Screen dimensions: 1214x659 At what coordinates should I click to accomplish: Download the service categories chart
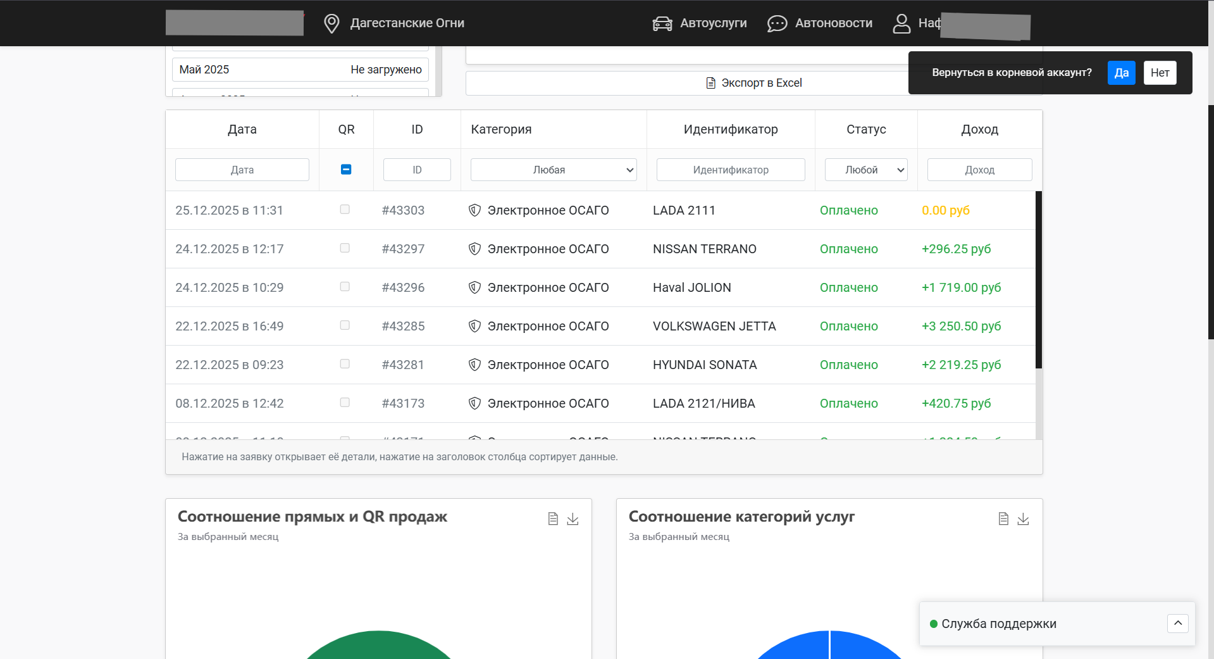(x=1023, y=519)
